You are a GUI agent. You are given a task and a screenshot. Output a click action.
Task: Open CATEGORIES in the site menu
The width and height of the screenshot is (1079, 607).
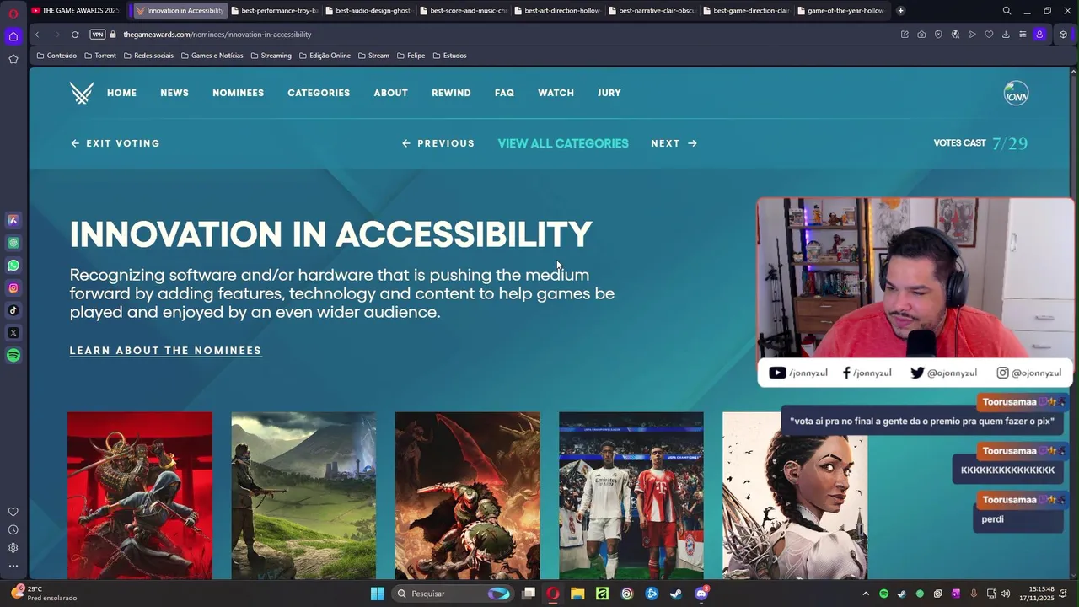[319, 93]
